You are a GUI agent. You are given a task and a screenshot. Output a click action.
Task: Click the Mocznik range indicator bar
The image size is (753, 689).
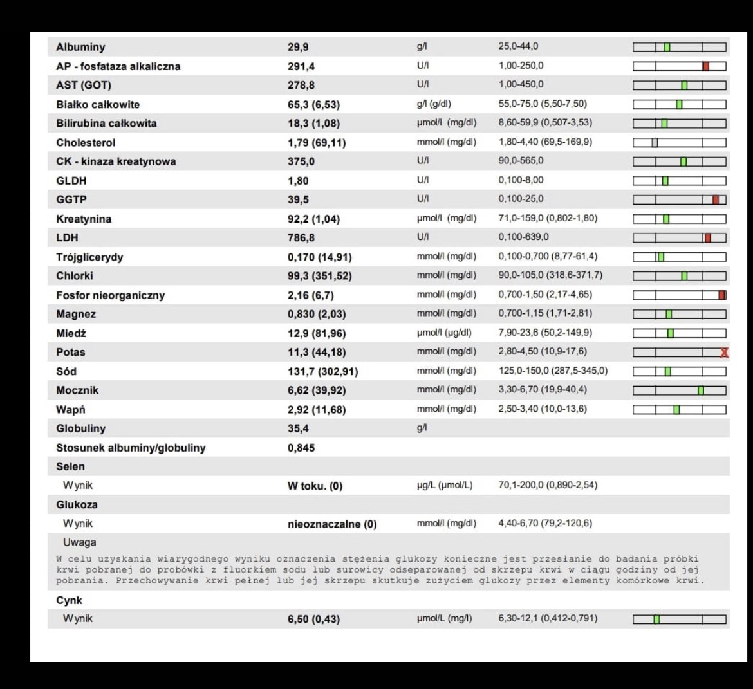pyautogui.click(x=680, y=390)
